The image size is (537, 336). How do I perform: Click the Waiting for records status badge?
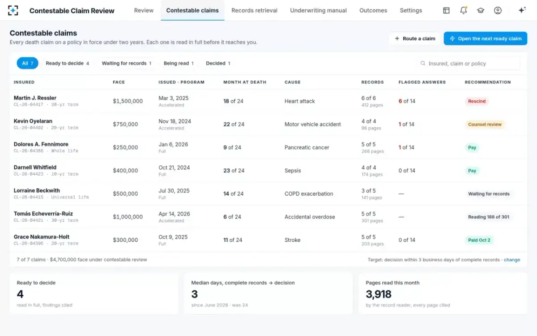pyautogui.click(x=489, y=194)
